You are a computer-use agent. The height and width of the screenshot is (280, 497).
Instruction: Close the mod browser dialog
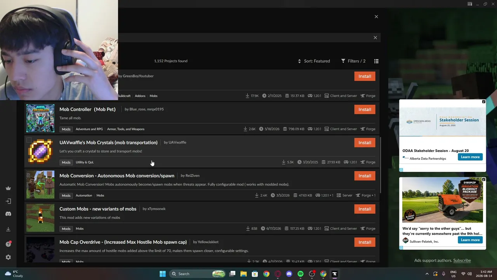[x=376, y=17]
